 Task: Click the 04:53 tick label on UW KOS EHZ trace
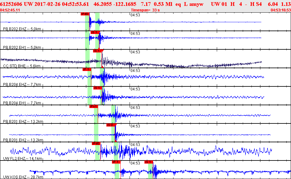[x=135, y=163]
